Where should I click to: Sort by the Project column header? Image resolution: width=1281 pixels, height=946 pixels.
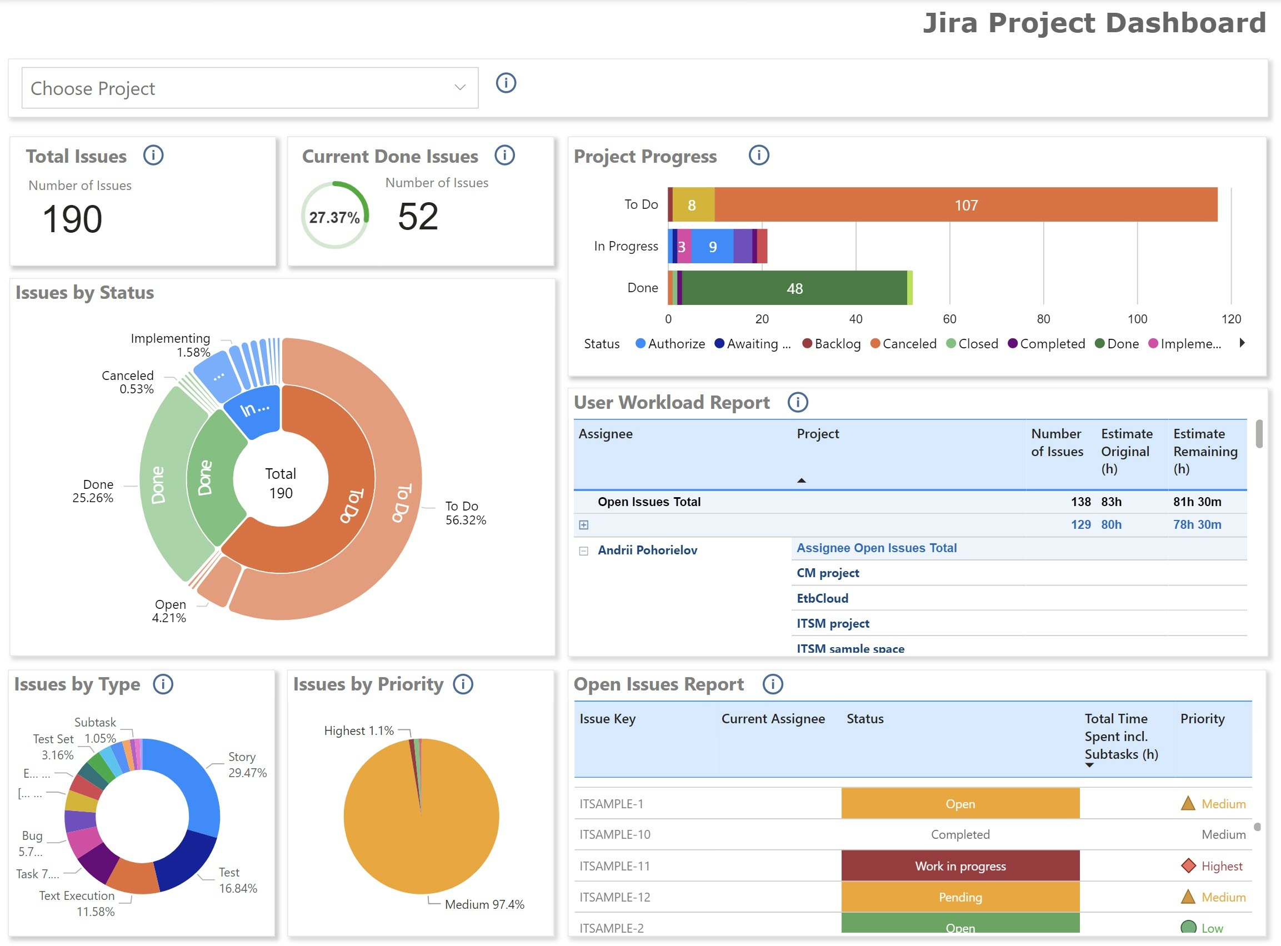coord(818,433)
